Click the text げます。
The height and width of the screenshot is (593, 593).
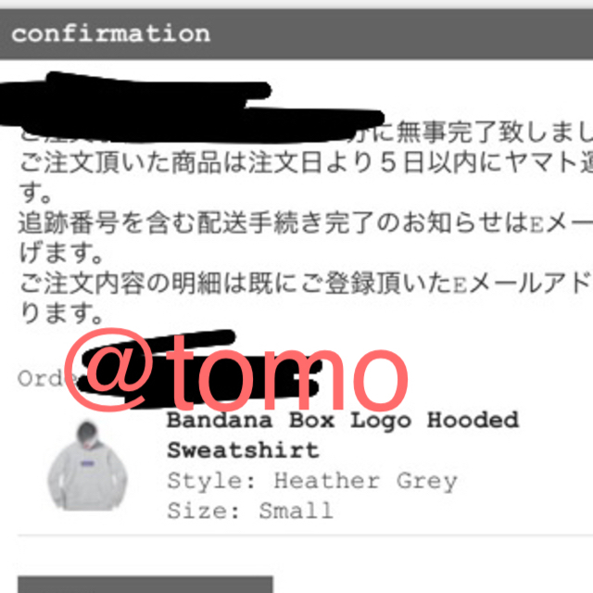coord(61,253)
